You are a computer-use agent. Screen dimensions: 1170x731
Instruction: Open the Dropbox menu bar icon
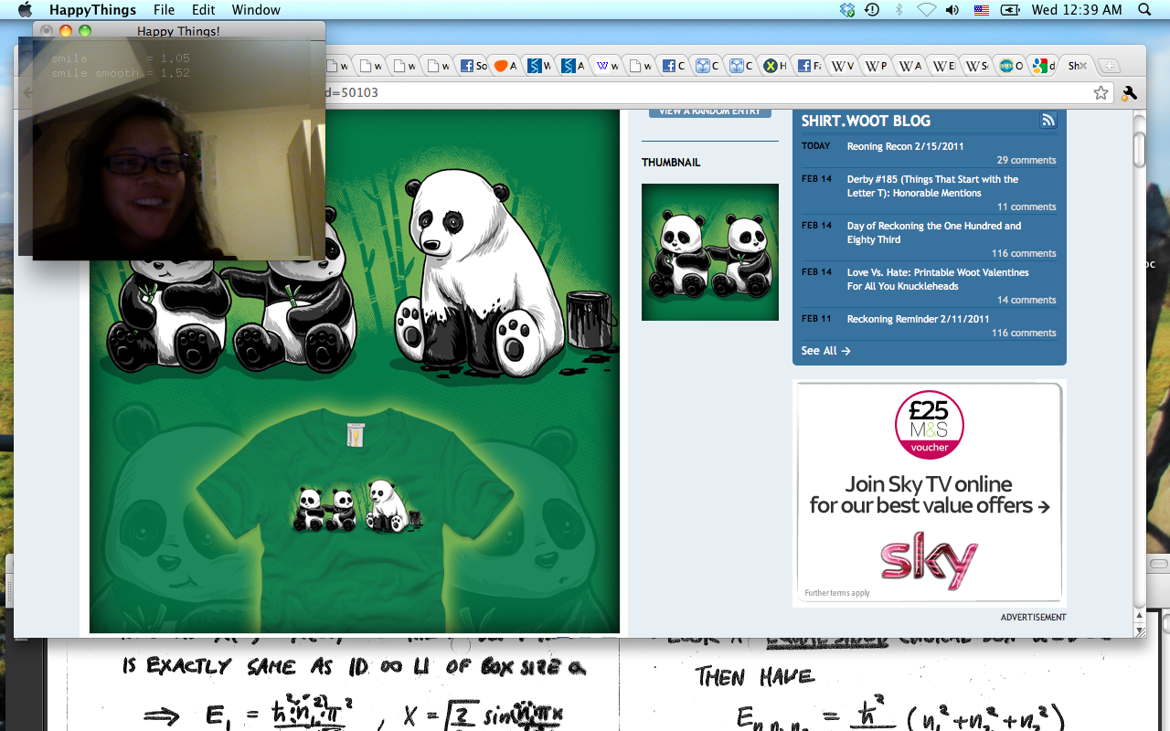pos(847,10)
